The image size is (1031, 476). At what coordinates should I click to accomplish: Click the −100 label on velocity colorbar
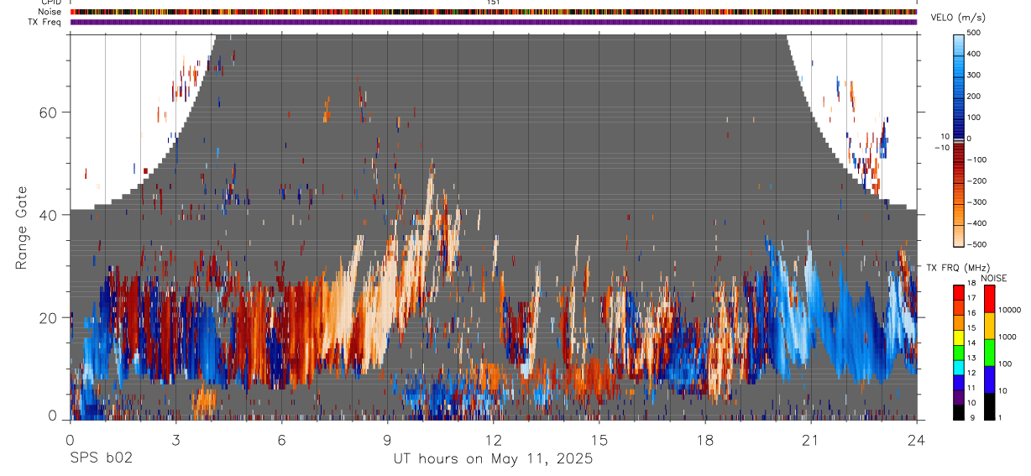(x=975, y=160)
